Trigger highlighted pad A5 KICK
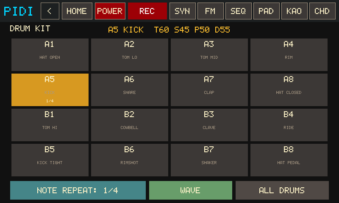Image resolution: width=339 pixels, height=203 pixels. coord(50,90)
